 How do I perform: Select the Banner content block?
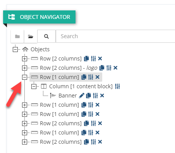click(x=68, y=96)
